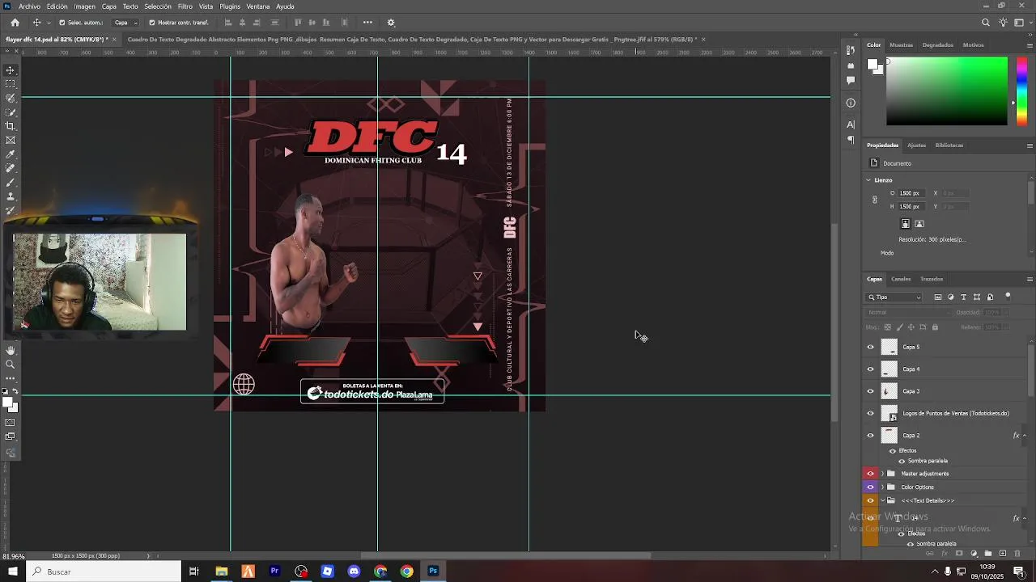Click the foreground color swatch in Color panel
Image resolution: width=1036 pixels, height=582 pixels.
point(873,65)
